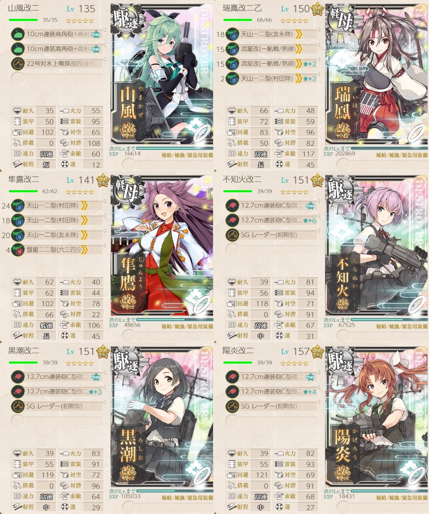
Task: Expand arrow beside Zuihou's 天山一二型(村田隊) slot
Action: point(318,74)
